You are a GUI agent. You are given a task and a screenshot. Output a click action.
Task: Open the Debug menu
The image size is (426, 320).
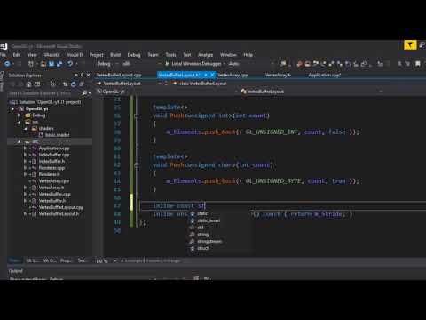tap(134, 55)
